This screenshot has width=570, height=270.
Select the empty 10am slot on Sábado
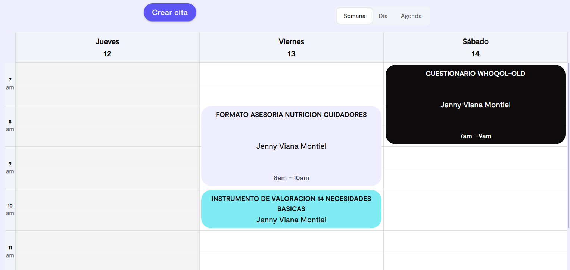click(475, 209)
